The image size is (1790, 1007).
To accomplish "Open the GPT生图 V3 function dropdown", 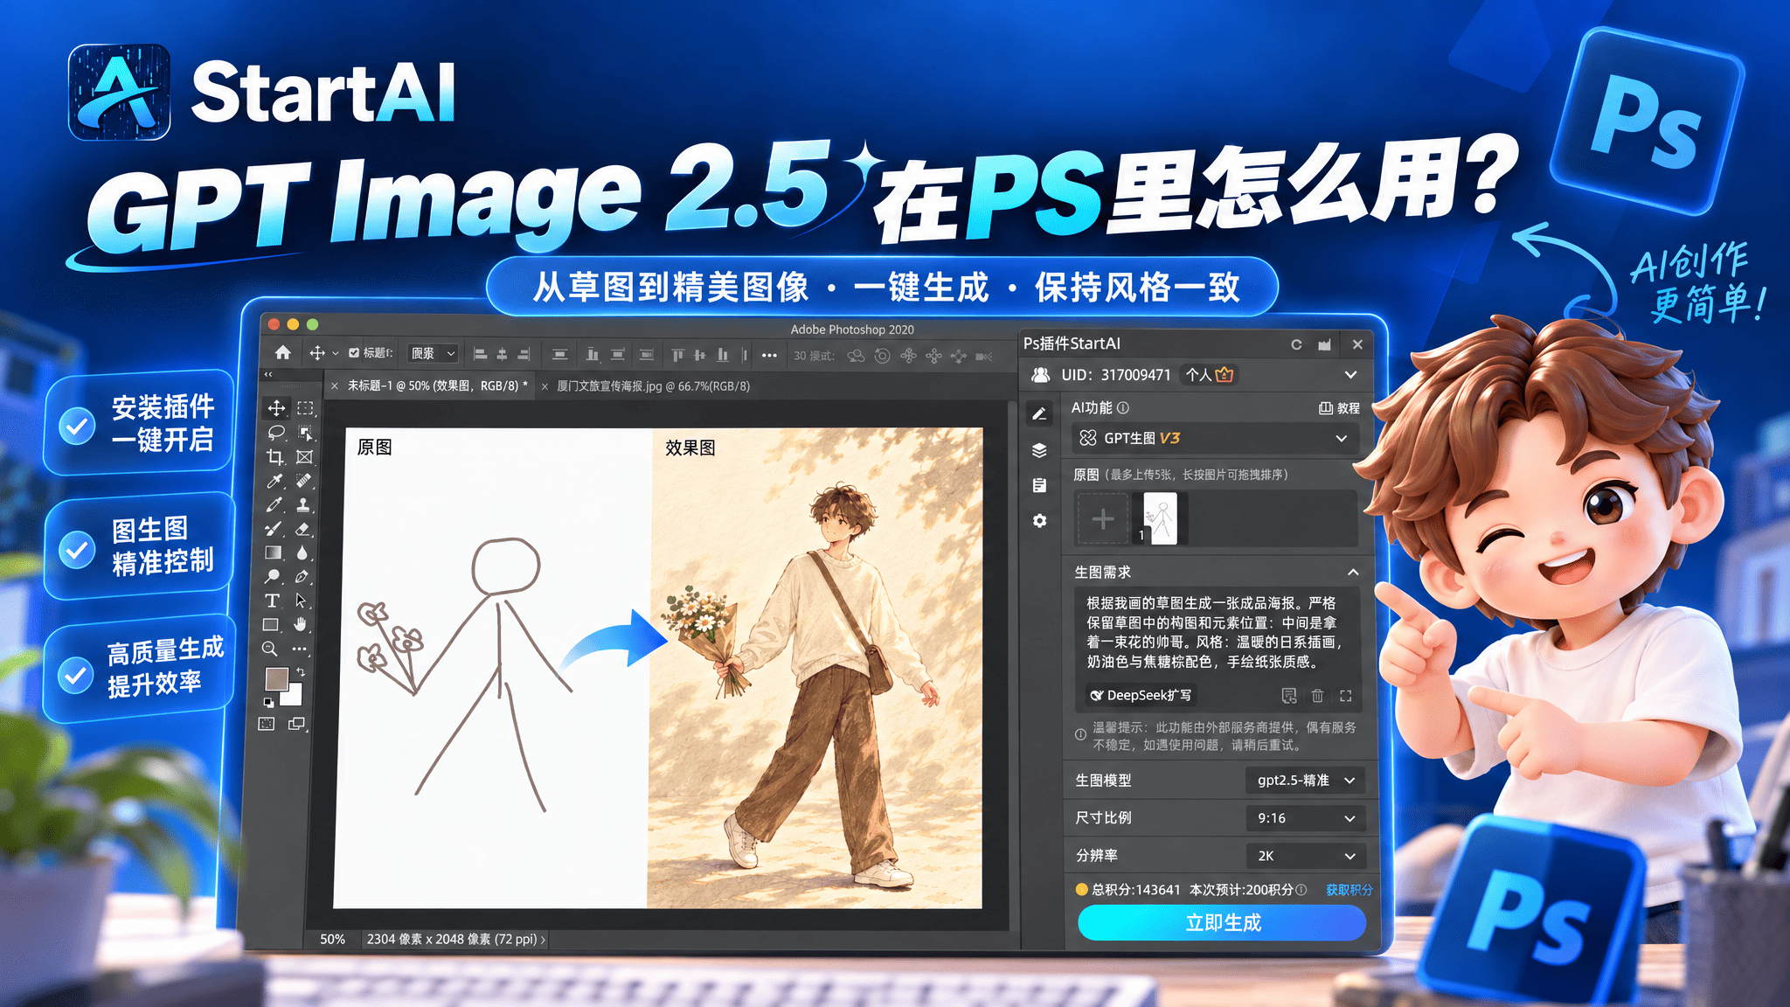I will tap(1215, 438).
